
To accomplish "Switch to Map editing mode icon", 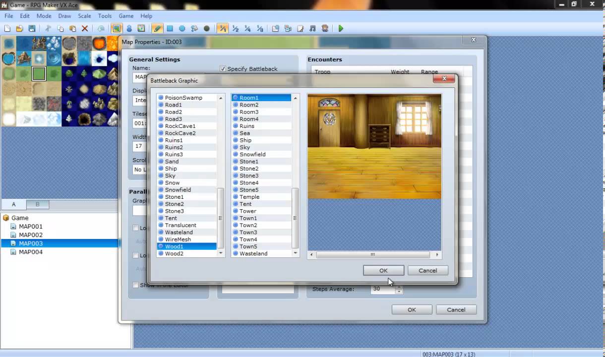I will pyautogui.click(x=117, y=29).
